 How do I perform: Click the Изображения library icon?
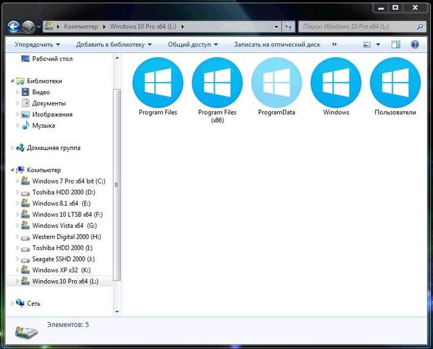(x=25, y=114)
